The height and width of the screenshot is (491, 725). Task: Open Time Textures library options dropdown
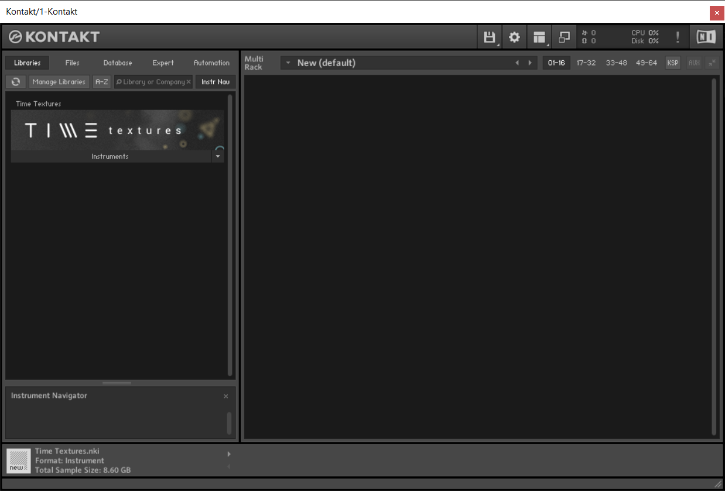click(218, 156)
